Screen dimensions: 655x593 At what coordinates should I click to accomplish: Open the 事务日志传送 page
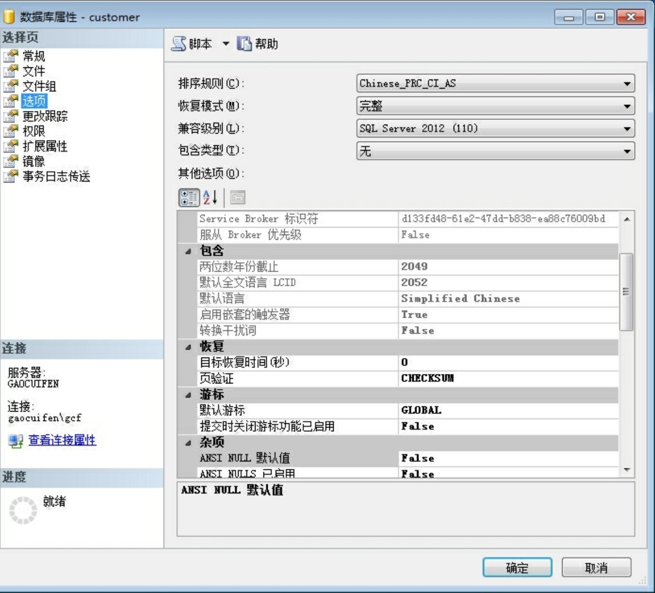(x=56, y=176)
